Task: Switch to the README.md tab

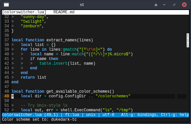Action: (64, 12)
